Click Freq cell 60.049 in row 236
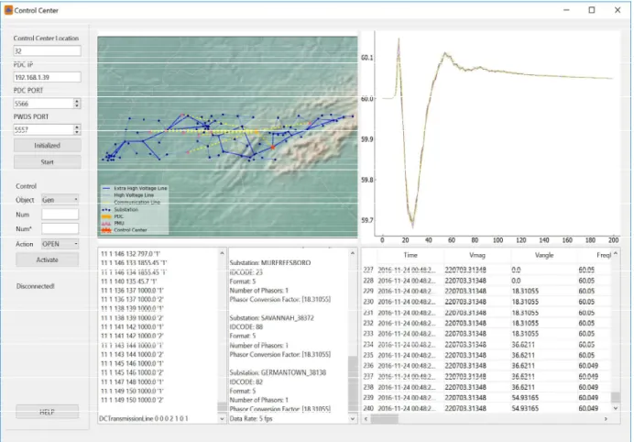The image size is (634, 442). 595,366
